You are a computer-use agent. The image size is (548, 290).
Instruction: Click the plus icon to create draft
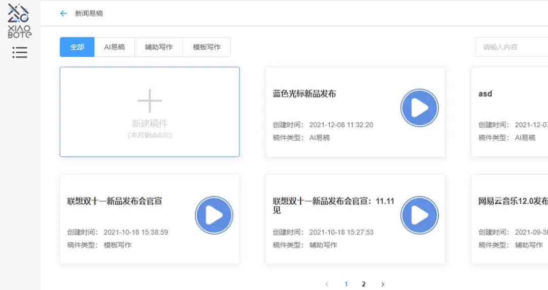point(150,101)
